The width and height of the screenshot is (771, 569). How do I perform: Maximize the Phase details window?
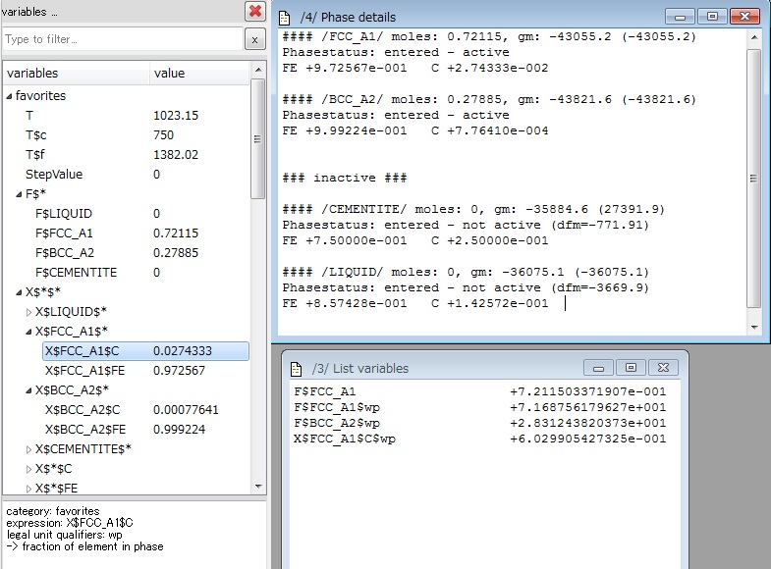pyautogui.click(x=712, y=17)
